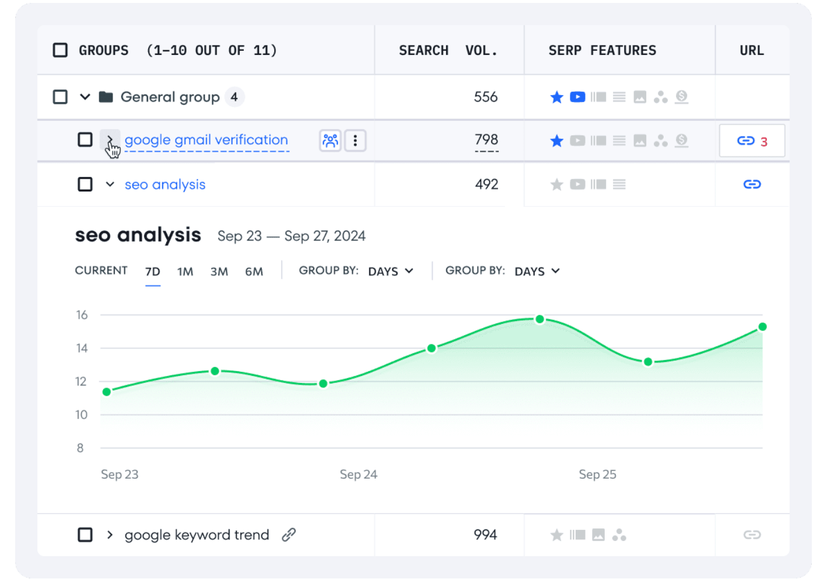This screenshot has width=827, height=579.
Task: Open the three-dot menu for google gmail verification
Action: [x=355, y=141]
